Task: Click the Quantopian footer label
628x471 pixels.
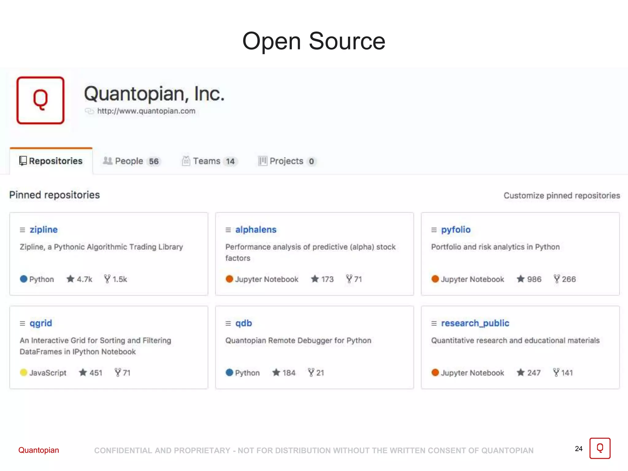Action: [x=39, y=450]
